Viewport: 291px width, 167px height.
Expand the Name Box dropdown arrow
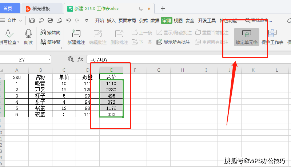pos(49,60)
